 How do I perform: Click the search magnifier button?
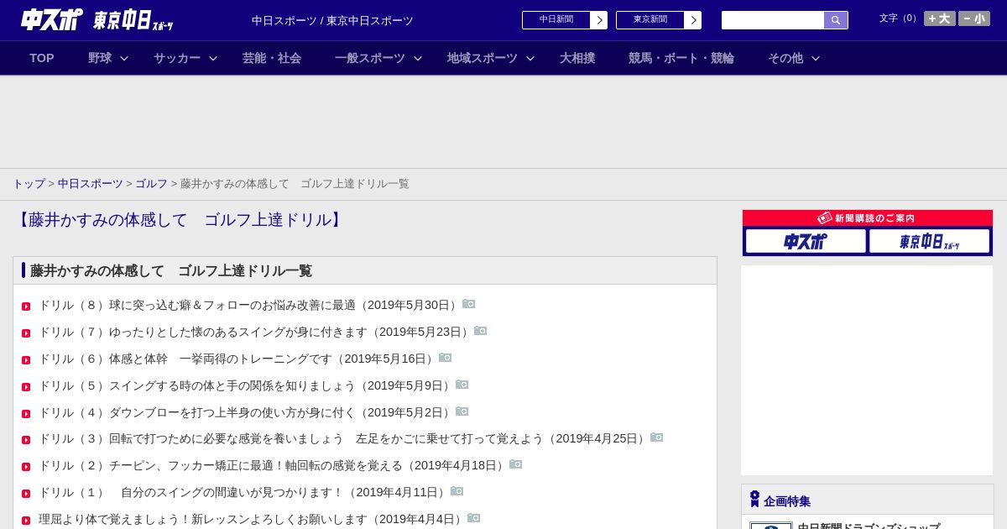(x=836, y=20)
